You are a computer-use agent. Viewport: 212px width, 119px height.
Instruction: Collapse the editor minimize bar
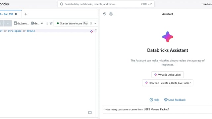pyautogui.click(x=96, y=29)
